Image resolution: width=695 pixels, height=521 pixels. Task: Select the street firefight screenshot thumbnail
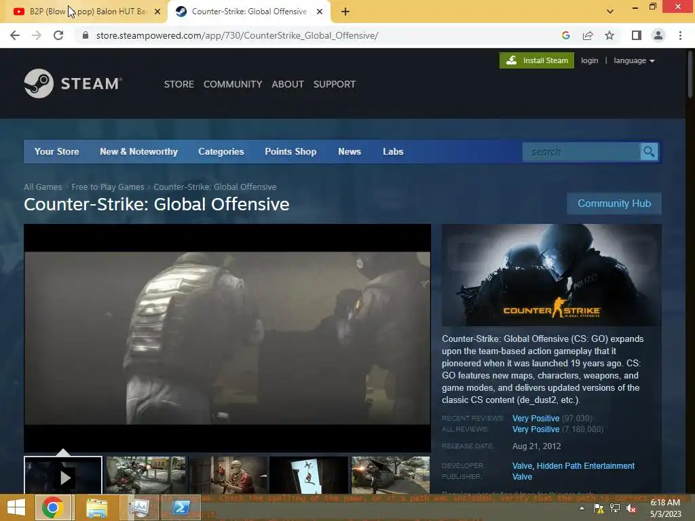(146, 476)
